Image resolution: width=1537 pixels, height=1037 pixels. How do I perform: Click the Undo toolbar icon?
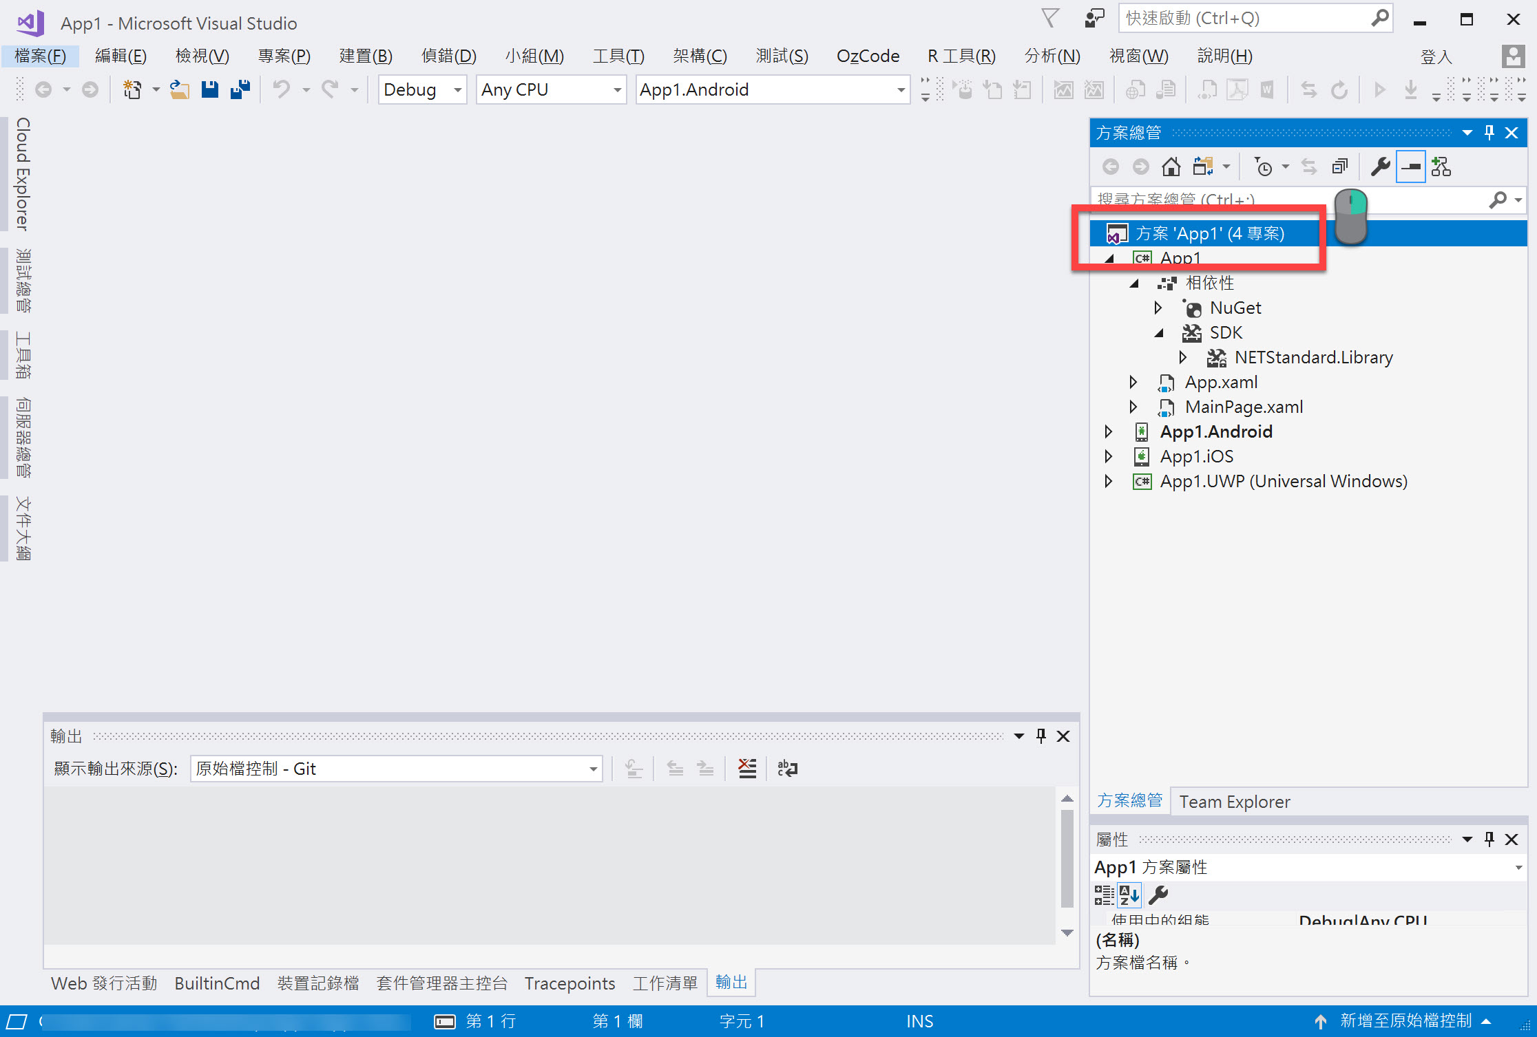281,89
